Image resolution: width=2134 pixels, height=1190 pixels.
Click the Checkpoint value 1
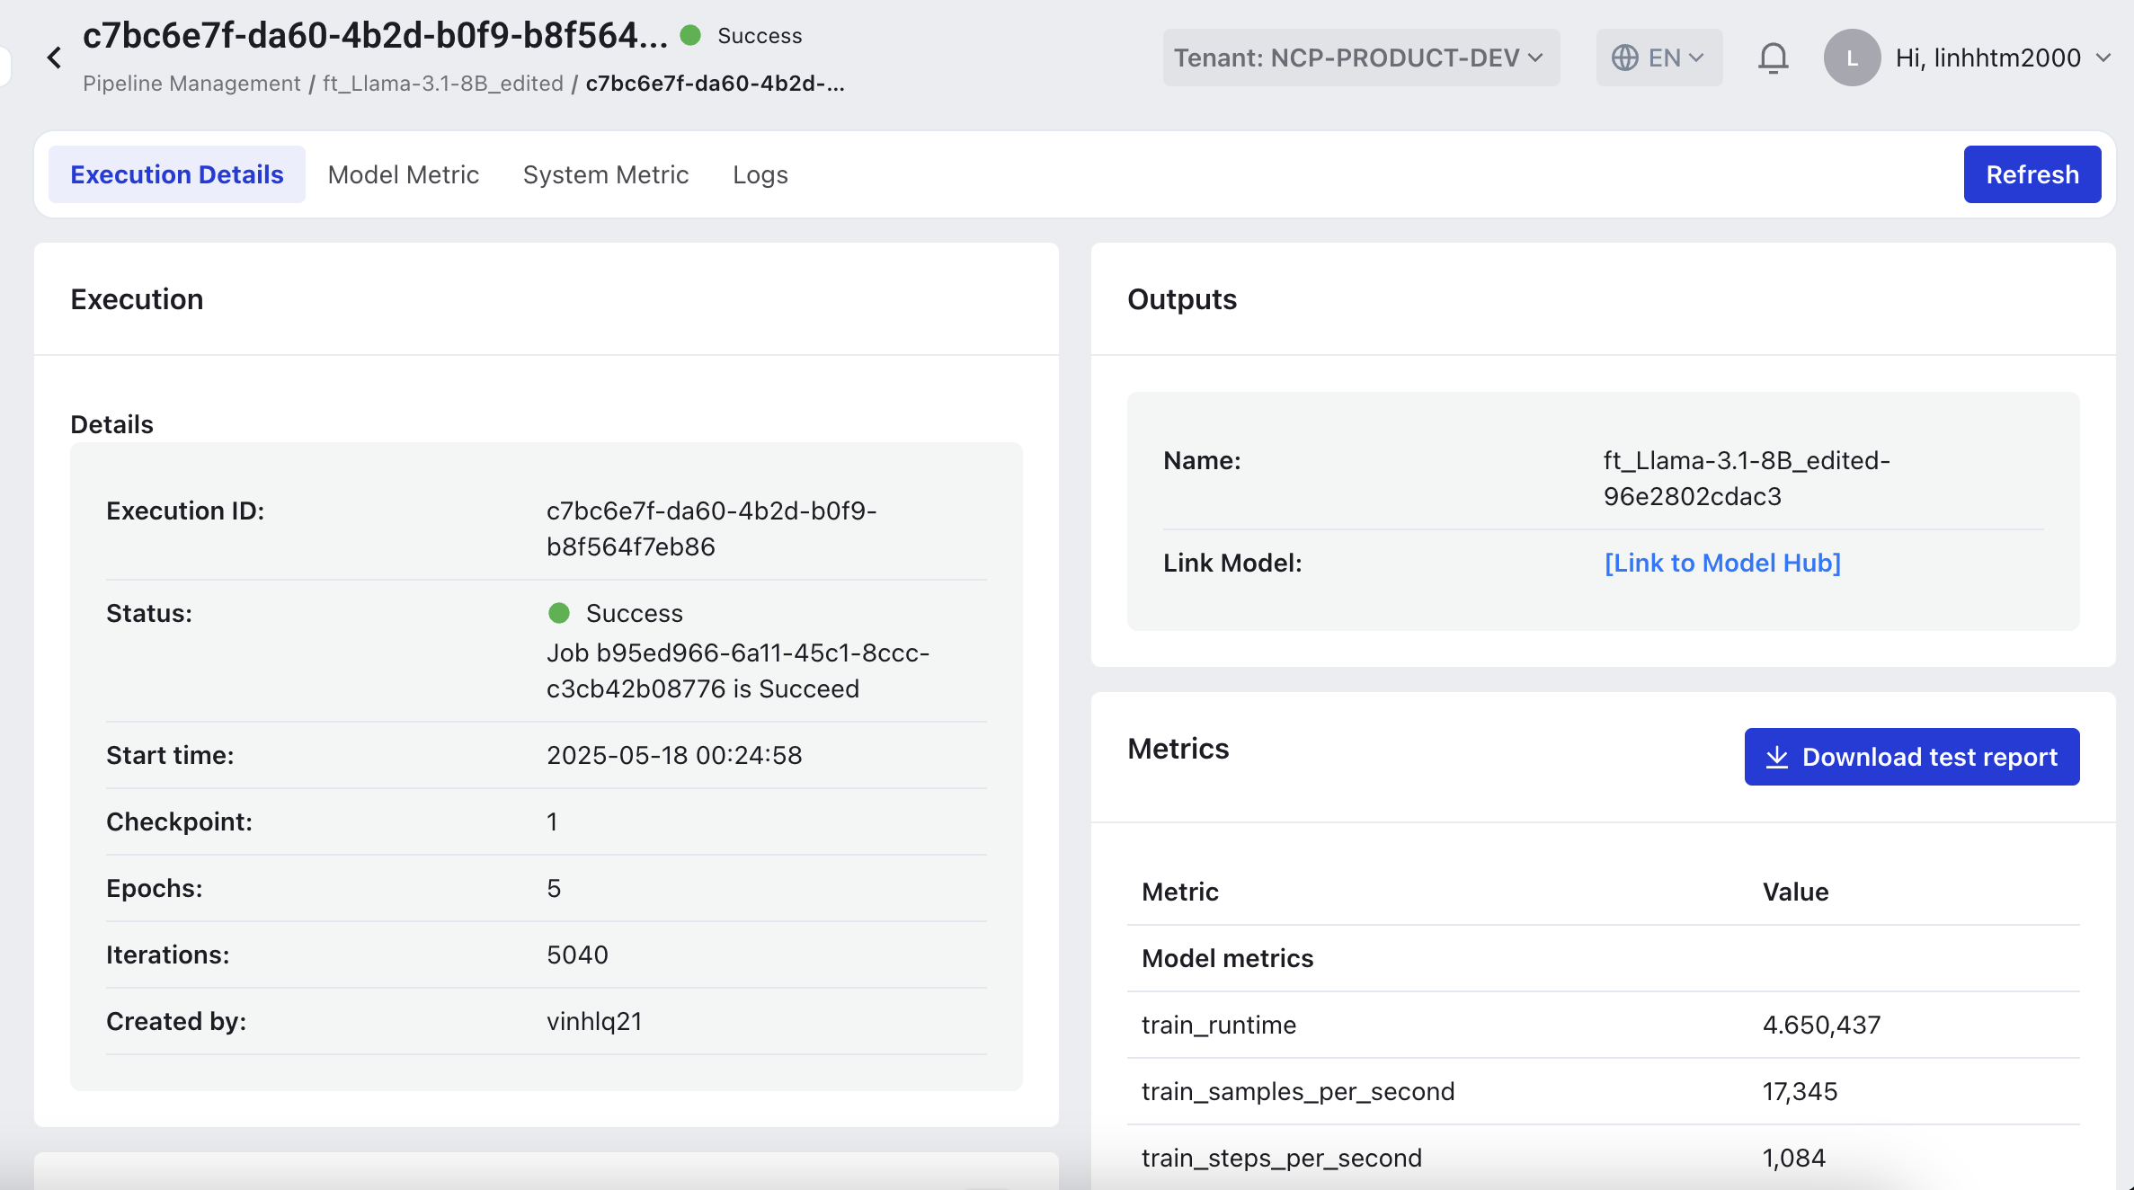pos(552,821)
